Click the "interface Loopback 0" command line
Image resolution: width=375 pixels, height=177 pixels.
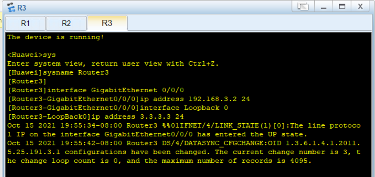pos(117,108)
